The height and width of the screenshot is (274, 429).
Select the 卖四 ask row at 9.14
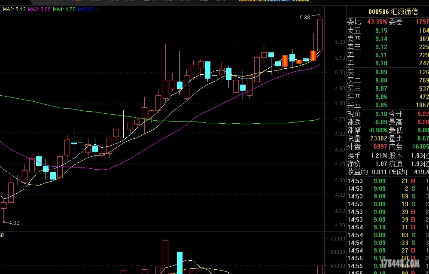(388, 39)
